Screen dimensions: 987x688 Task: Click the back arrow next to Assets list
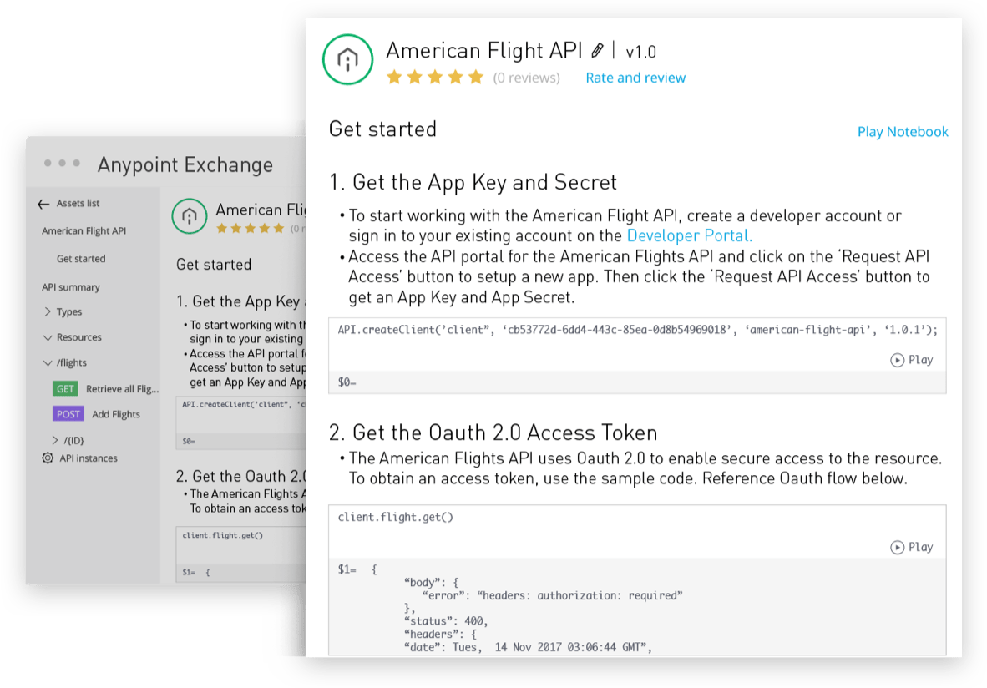pyautogui.click(x=43, y=204)
